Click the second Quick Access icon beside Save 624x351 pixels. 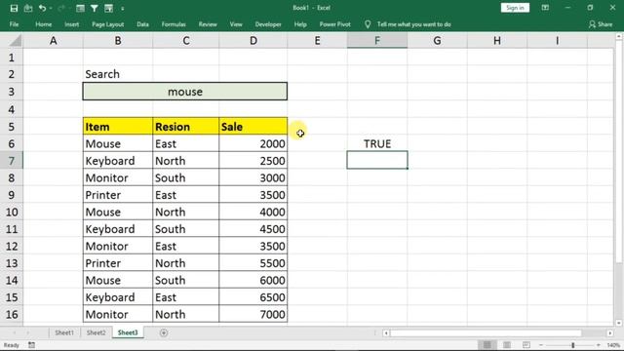click(28, 8)
